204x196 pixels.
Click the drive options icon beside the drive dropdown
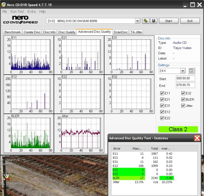(146, 21)
